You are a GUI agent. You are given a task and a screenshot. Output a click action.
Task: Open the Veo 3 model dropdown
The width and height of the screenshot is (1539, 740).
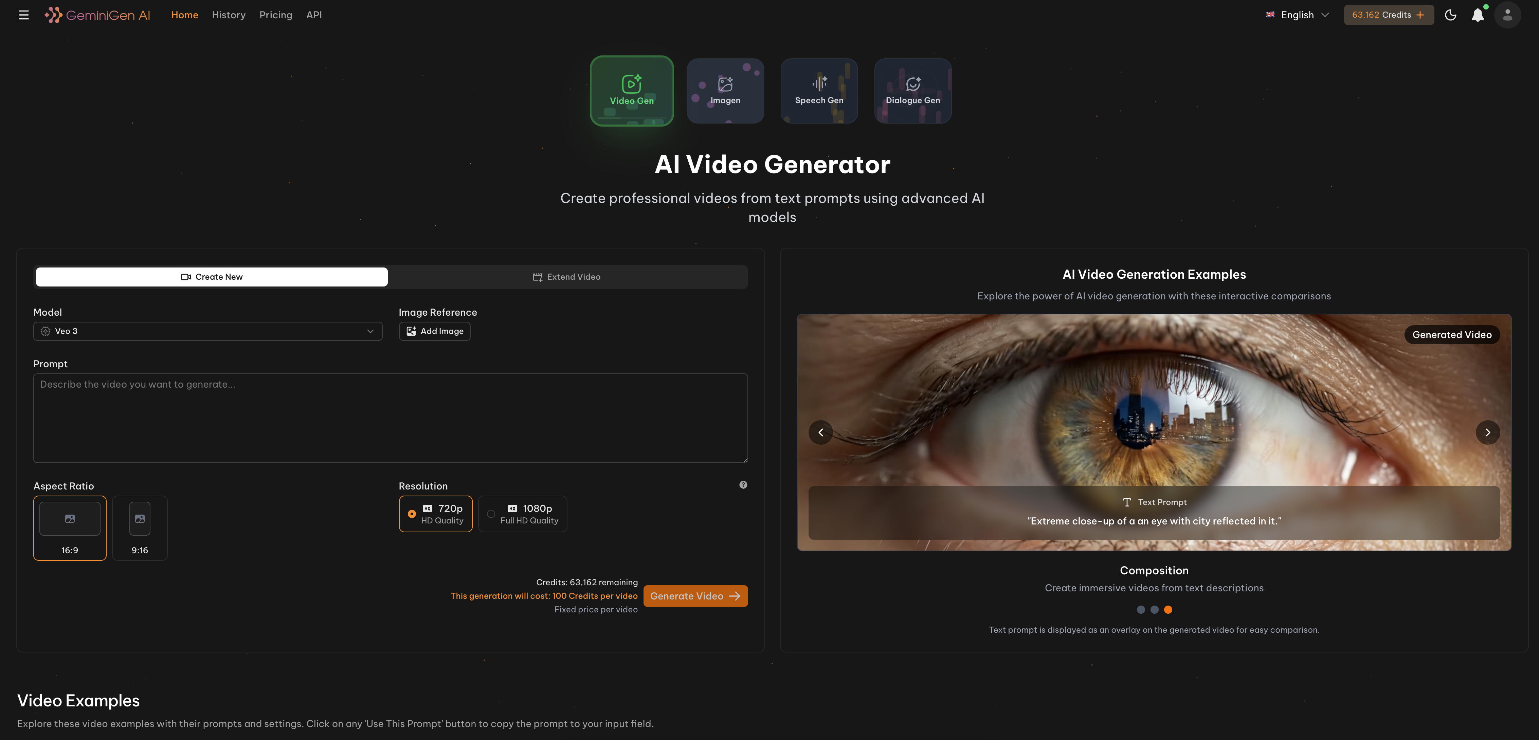click(x=208, y=331)
